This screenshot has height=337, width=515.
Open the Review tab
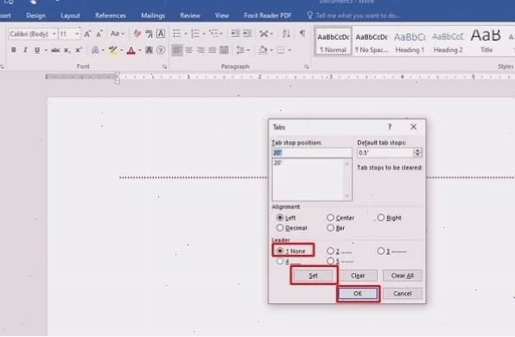coord(190,16)
